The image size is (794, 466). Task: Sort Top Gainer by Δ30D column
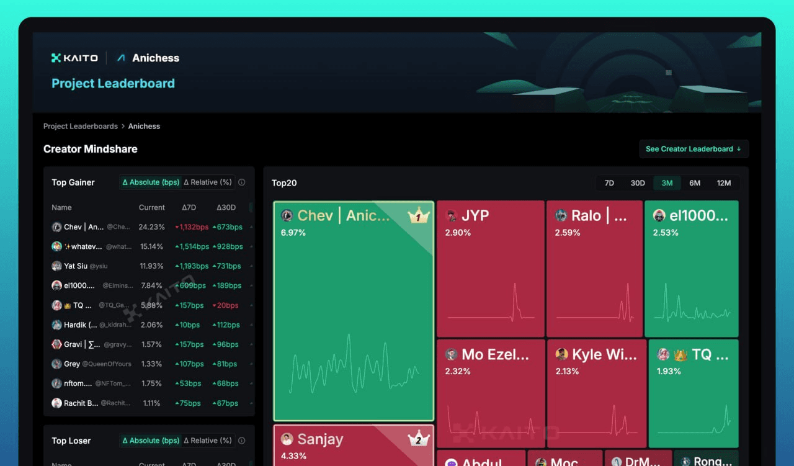pos(226,207)
